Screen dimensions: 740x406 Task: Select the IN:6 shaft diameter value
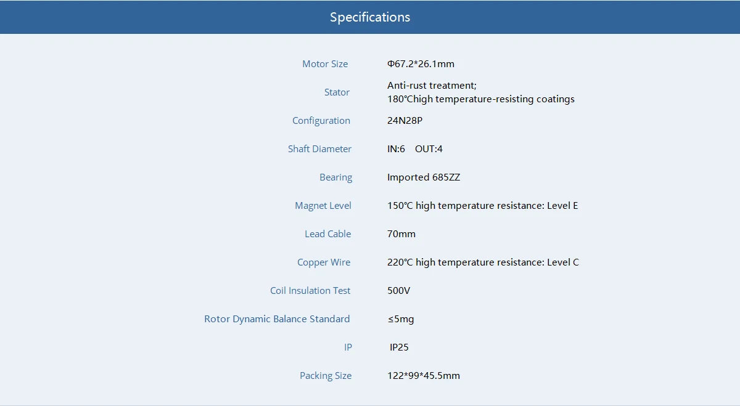pos(396,149)
